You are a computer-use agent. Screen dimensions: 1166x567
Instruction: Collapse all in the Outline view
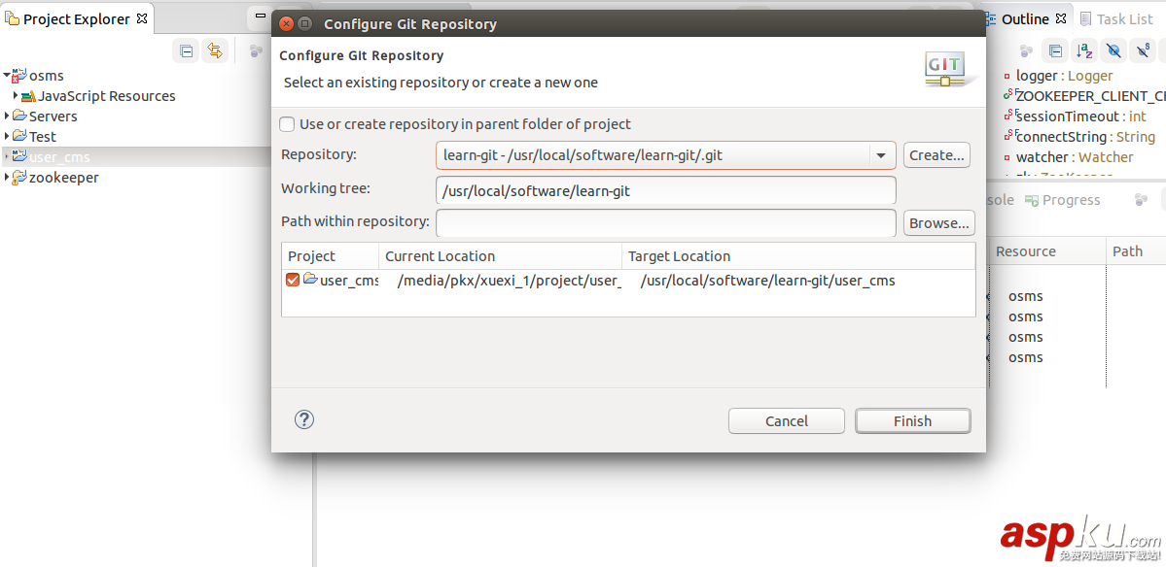pos(1055,50)
